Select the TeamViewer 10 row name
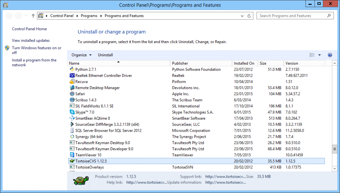The height and width of the screenshot is (193, 340). 88,155
